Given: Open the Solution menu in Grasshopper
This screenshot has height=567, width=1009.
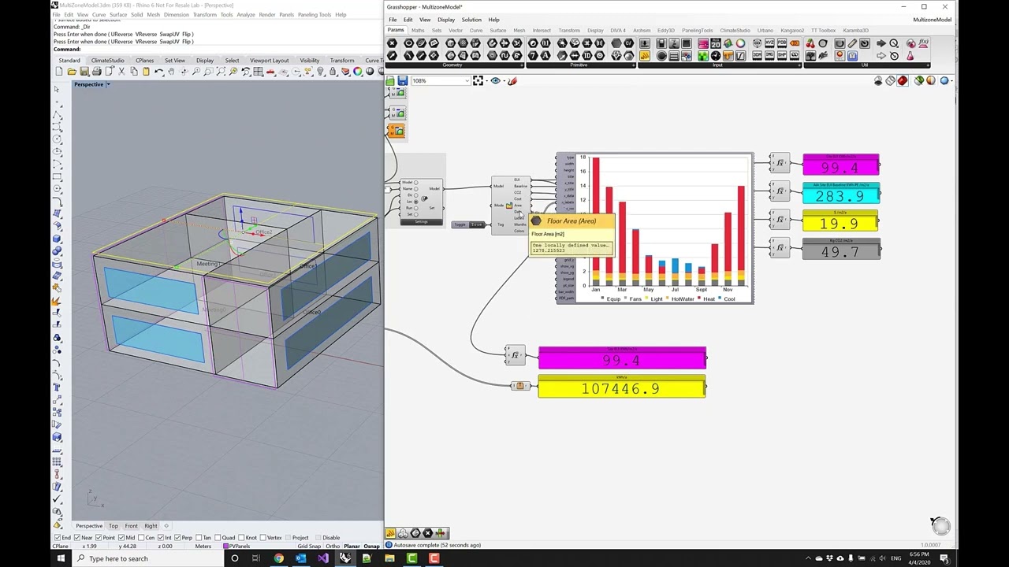Looking at the screenshot, I should (x=471, y=20).
